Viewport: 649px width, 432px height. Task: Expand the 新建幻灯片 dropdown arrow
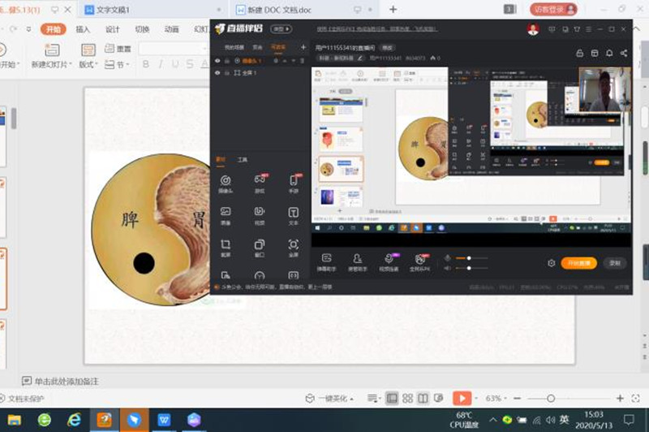[x=71, y=64]
